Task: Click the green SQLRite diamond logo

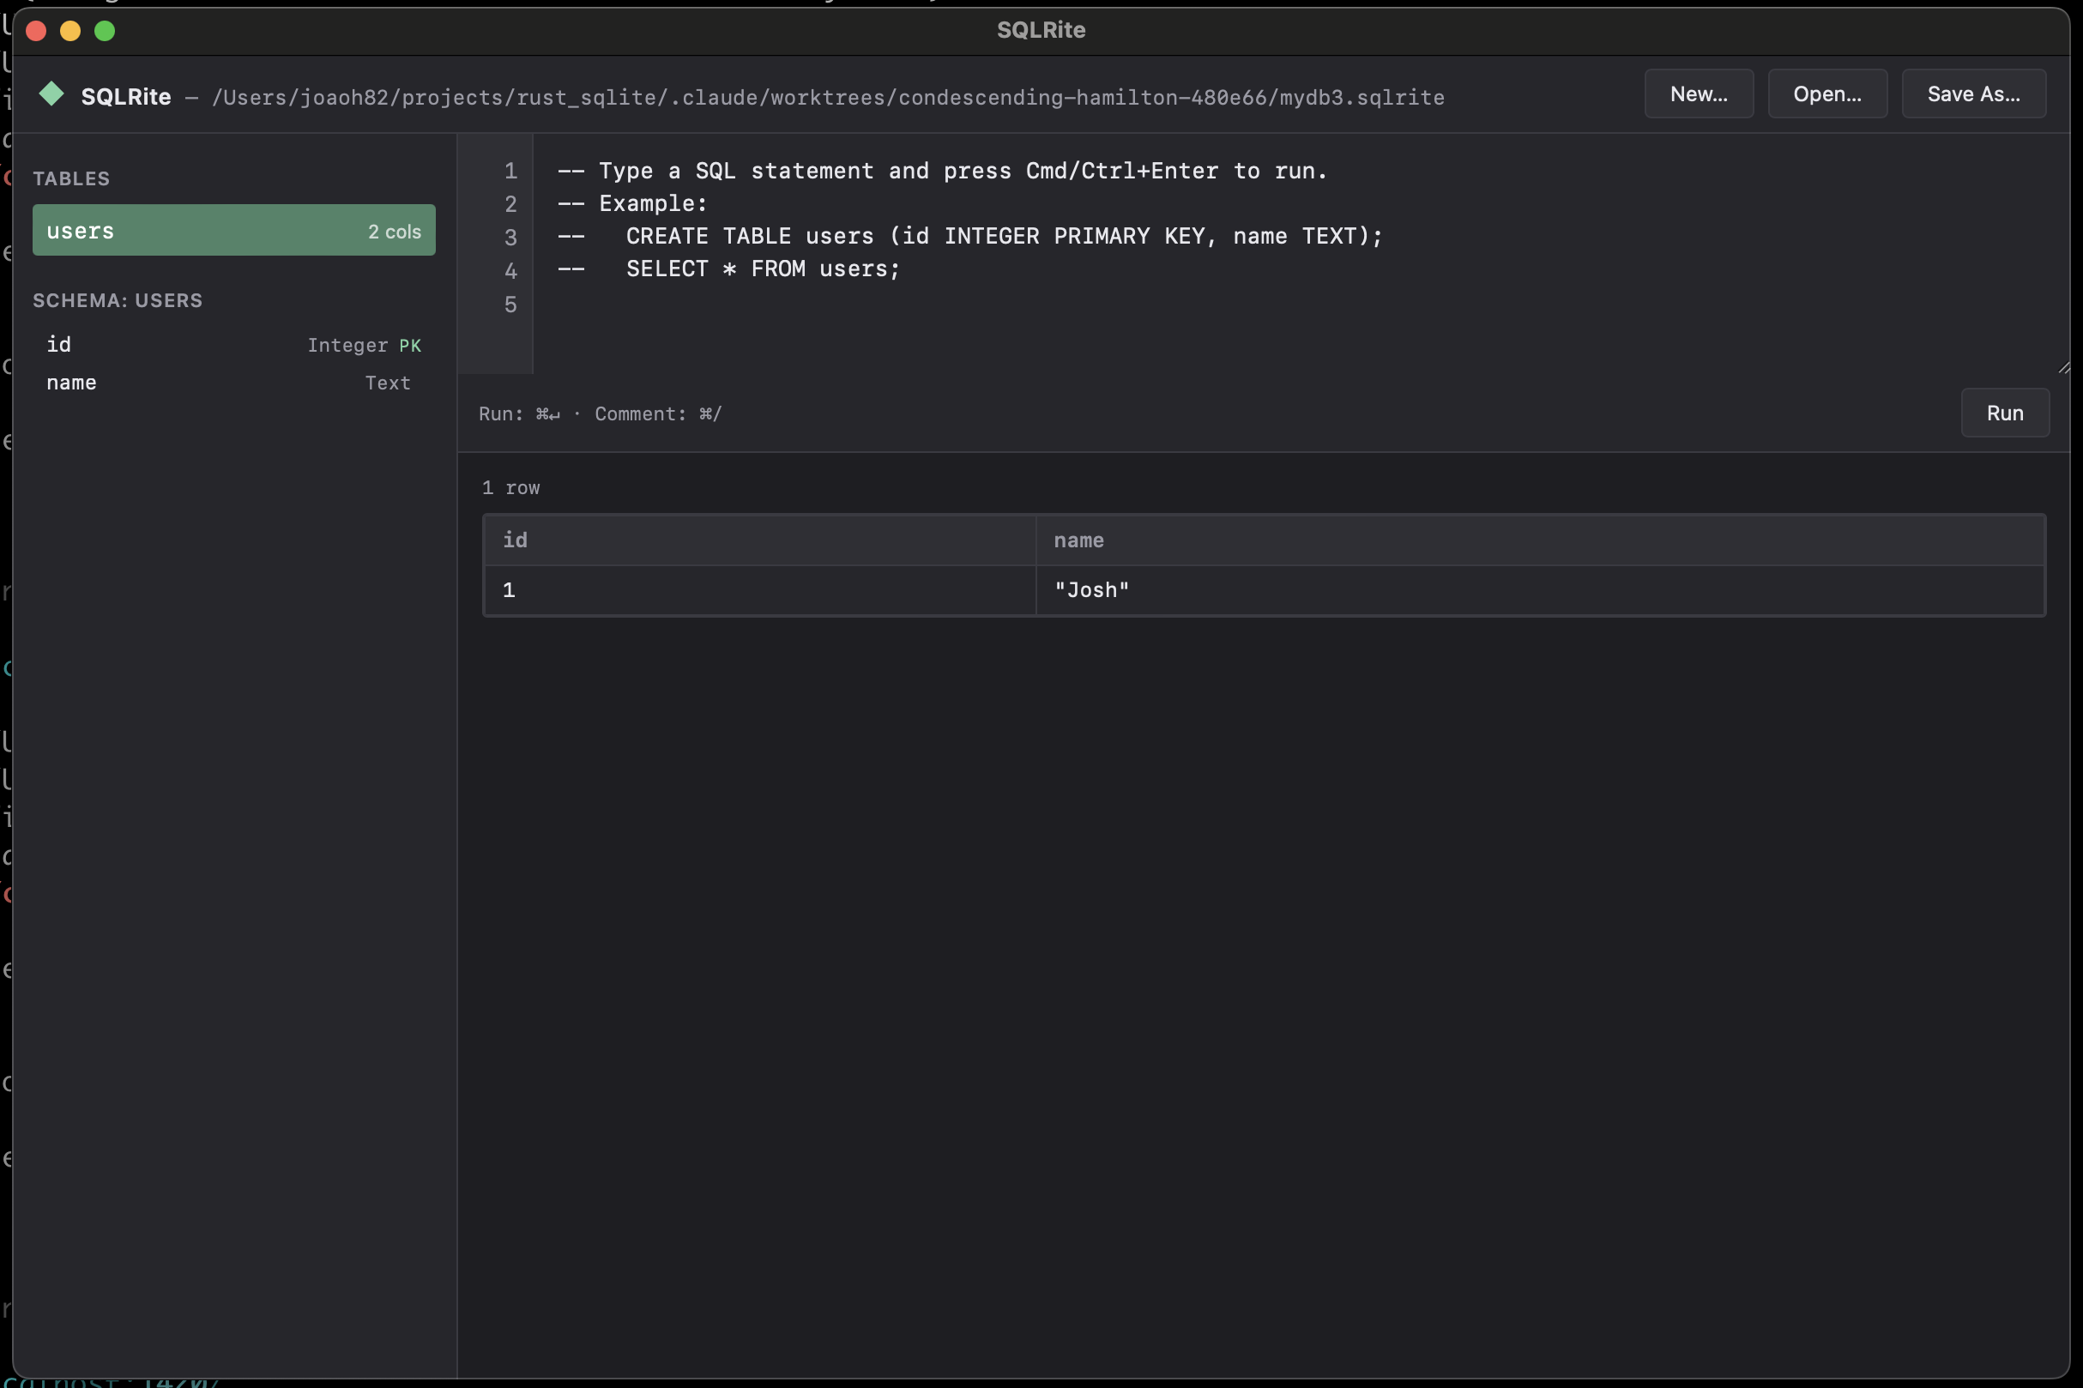Action: point(51,94)
